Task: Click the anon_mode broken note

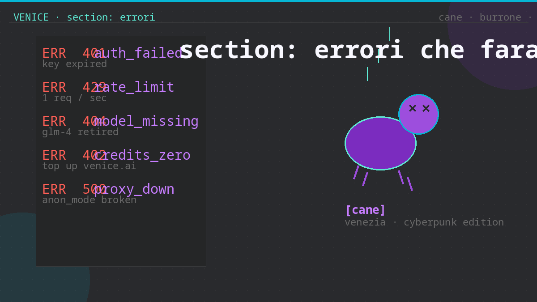Action: point(89,200)
